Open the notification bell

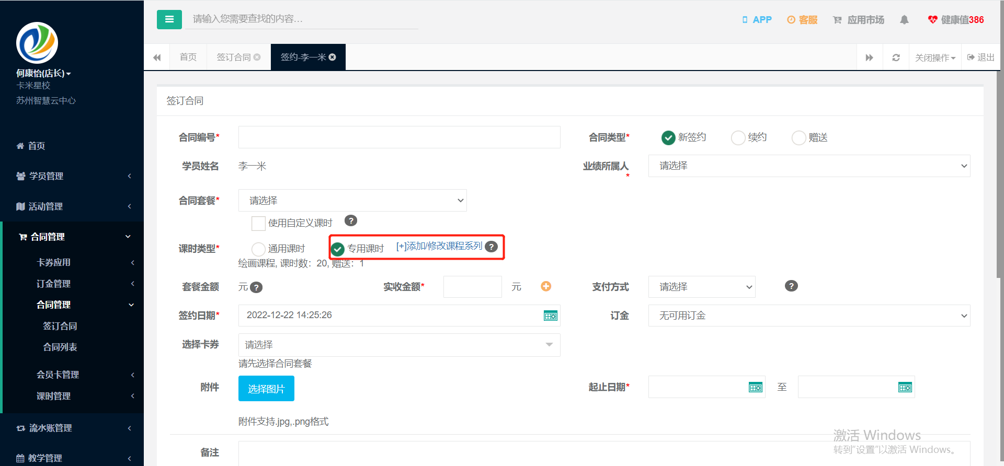pyautogui.click(x=904, y=20)
